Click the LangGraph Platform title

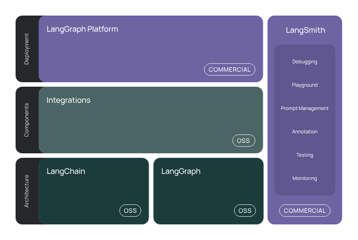click(x=82, y=29)
